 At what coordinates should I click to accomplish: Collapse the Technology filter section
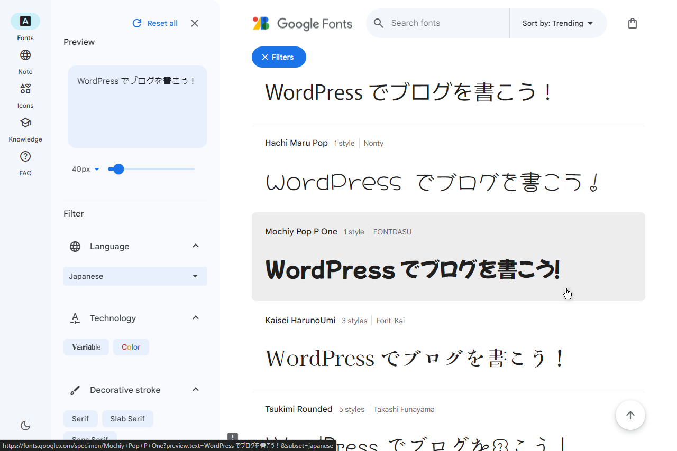coord(196,318)
